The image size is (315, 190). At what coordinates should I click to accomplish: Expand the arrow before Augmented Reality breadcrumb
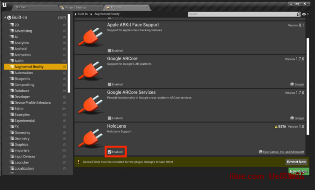[91, 14]
